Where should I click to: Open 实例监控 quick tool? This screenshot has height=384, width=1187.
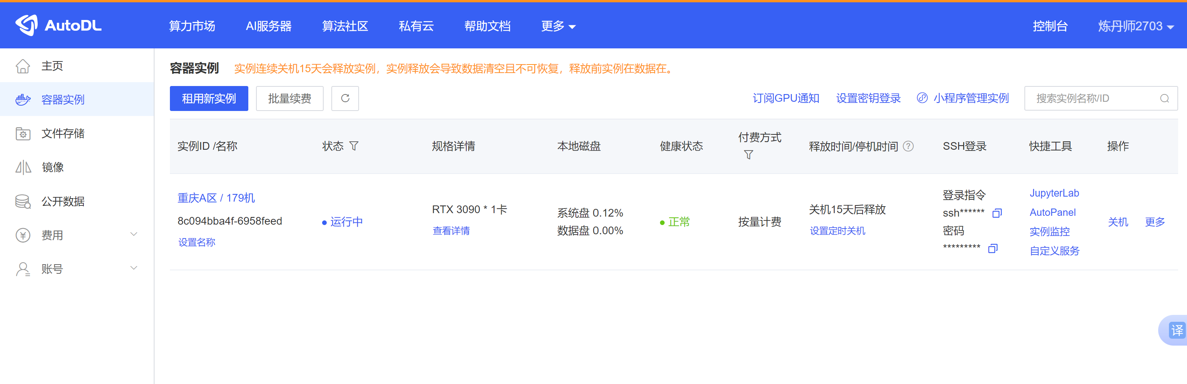[1050, 232]
